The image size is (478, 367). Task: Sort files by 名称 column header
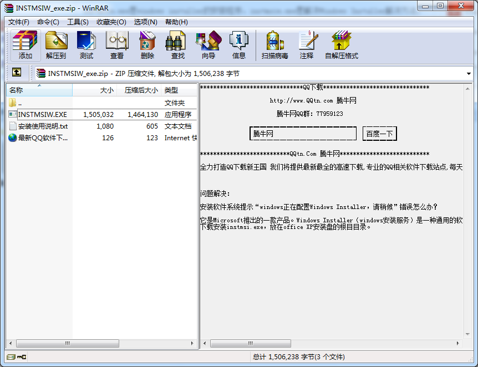pyautogui.click(x=39, y=90)
